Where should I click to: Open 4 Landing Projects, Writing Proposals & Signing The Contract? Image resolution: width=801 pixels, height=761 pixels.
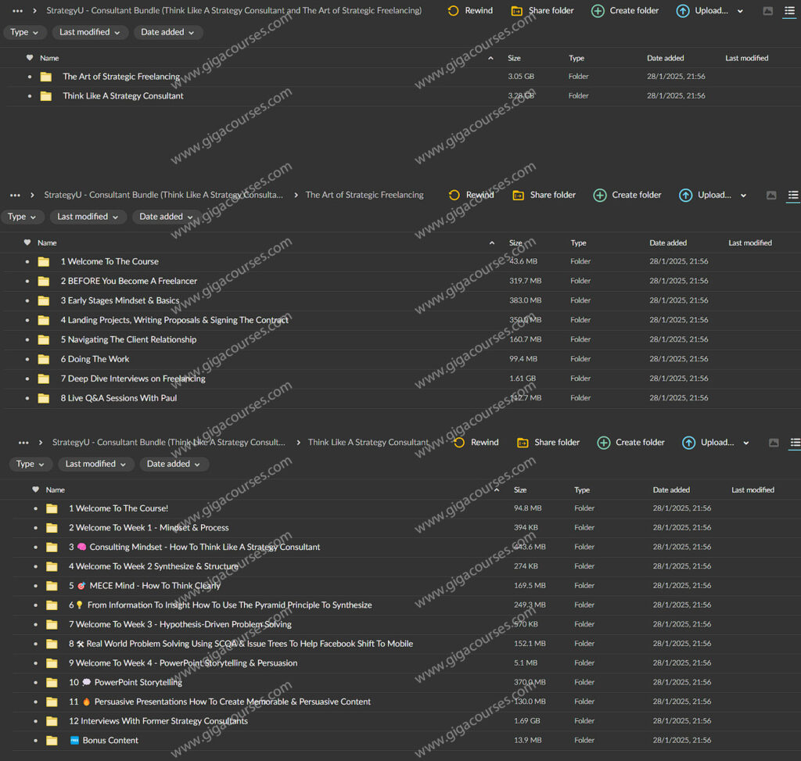tap(174, 320)
